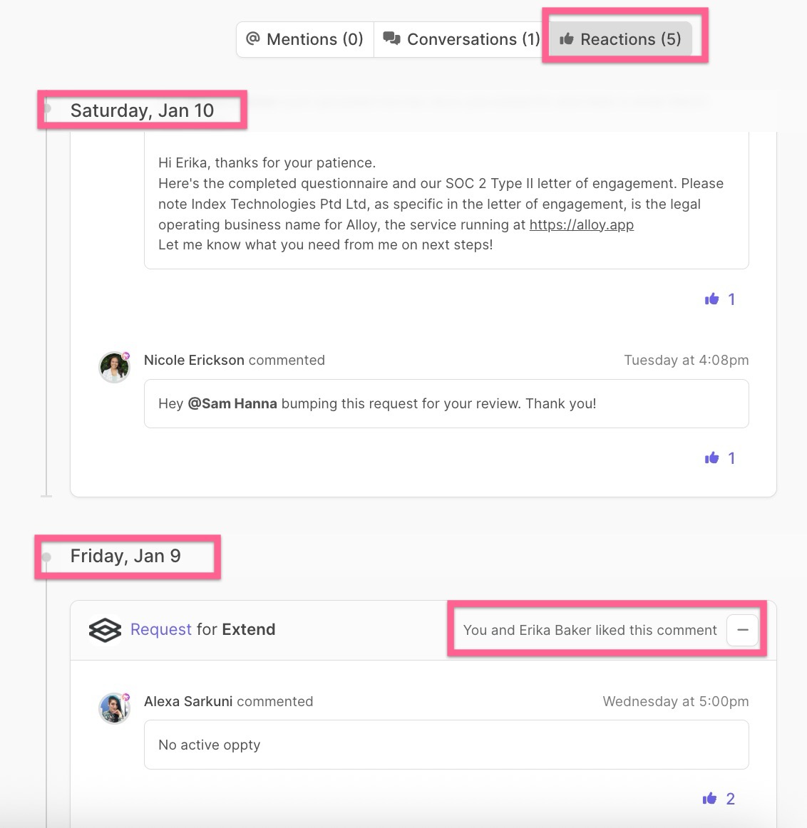Image resolution: width=807 pixels, height=828 pixels.
Task: Open the https://alloy.app link
Action: pos(581,224)
